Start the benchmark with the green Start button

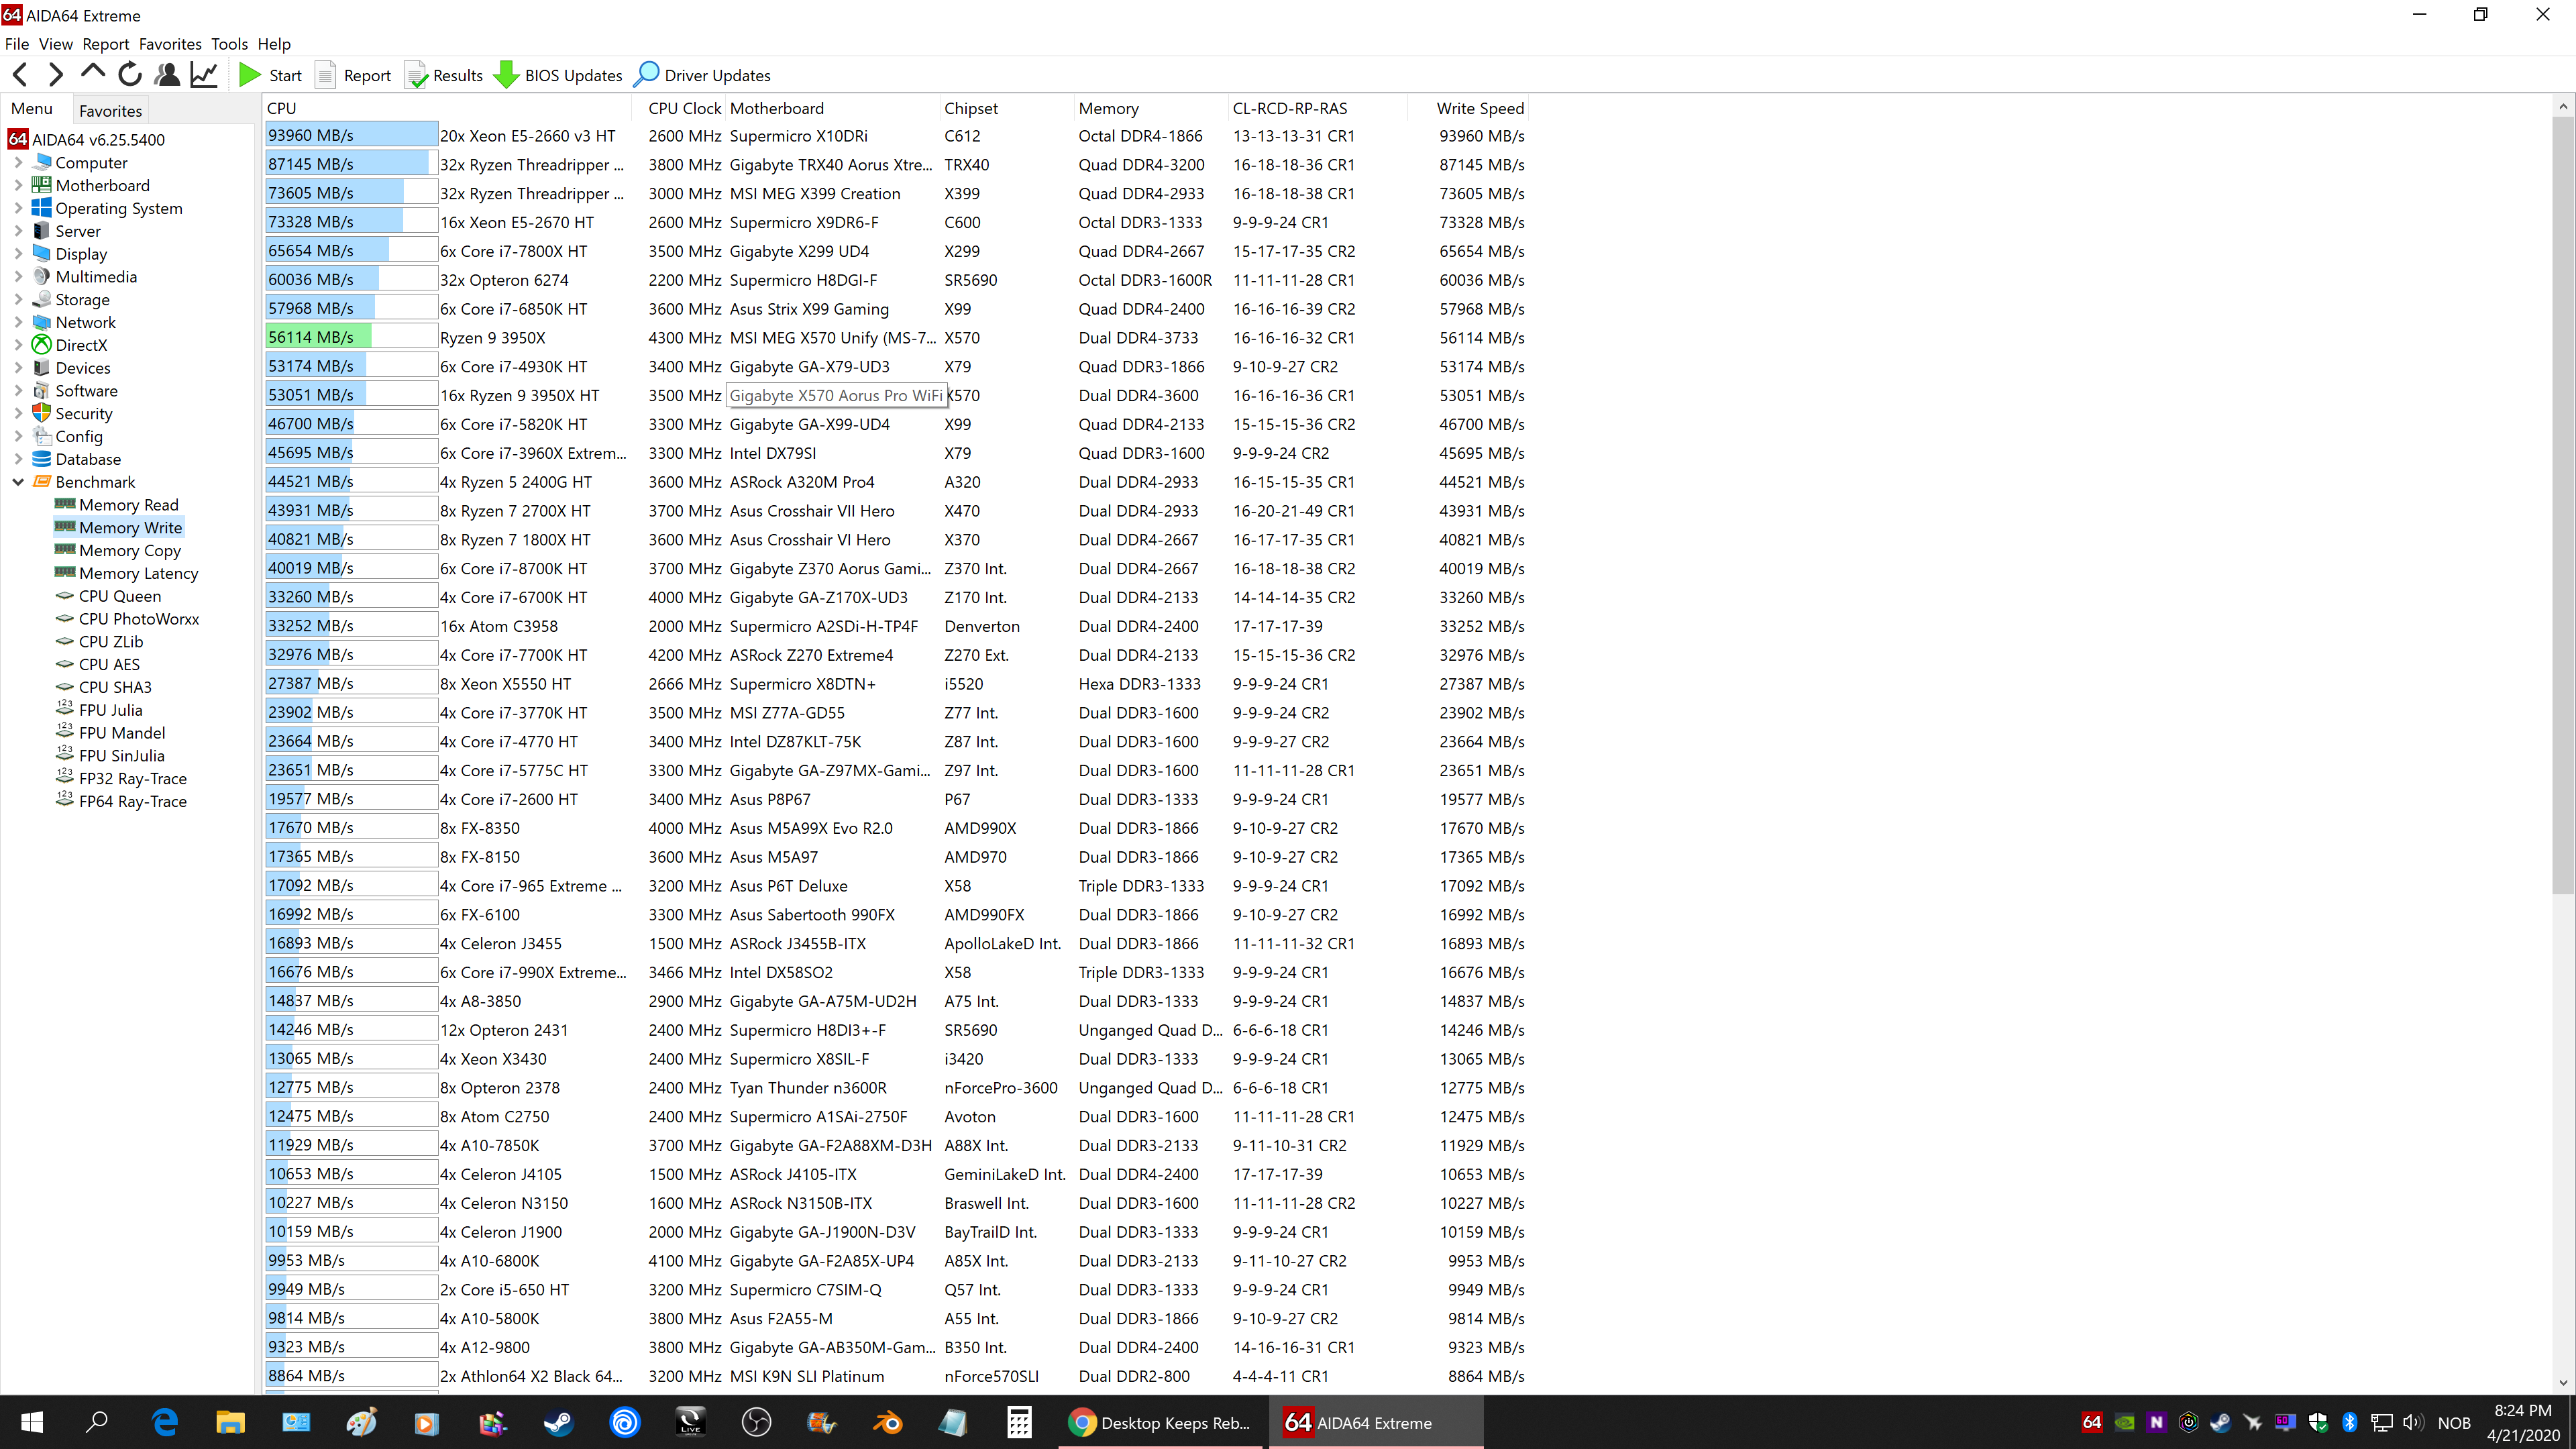(x=270, y=75)
